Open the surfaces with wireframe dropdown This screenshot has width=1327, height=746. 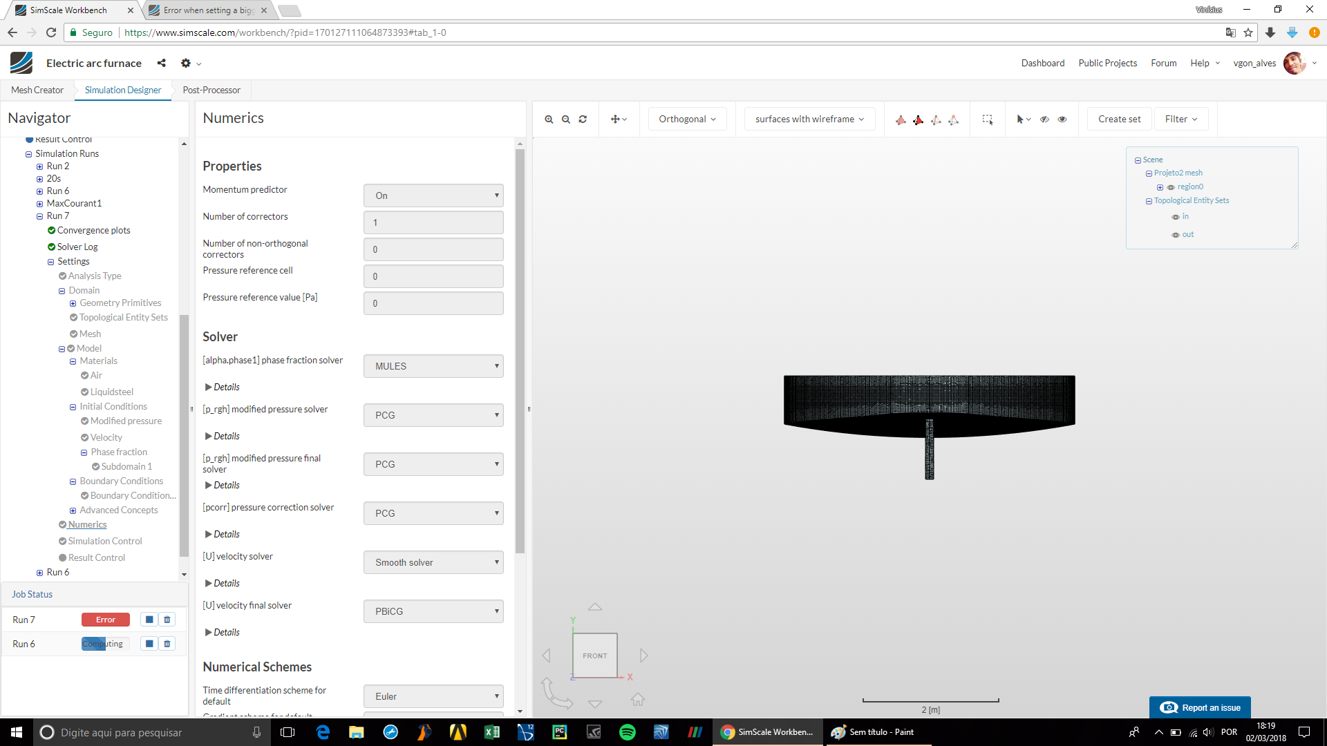click(809, 119)
